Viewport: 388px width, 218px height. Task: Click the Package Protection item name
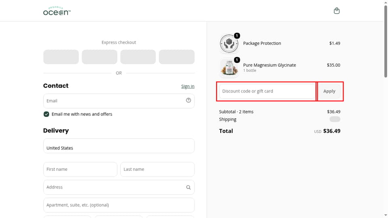tap(262, 43)
